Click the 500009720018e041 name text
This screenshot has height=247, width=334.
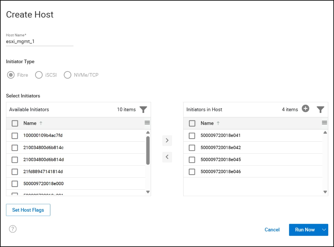coord(220,135)
